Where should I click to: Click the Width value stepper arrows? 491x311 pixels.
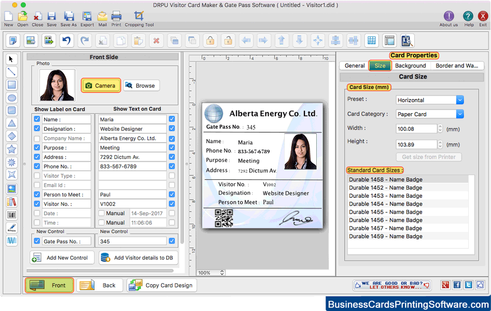440,129
